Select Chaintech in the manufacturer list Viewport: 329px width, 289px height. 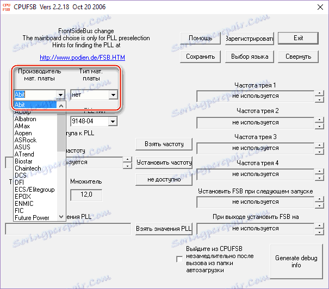click(x=35, y=168)
